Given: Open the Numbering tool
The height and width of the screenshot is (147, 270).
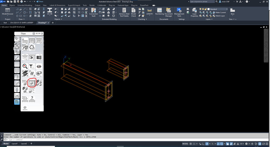Looking at the screenshot, I should click(159, 11).
